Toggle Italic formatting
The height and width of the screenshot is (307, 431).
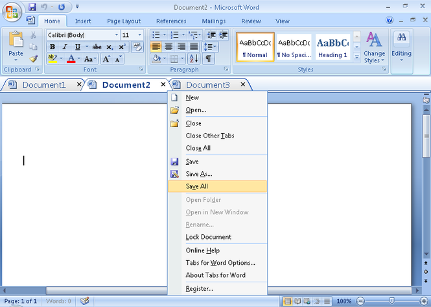tap(65, 47)
